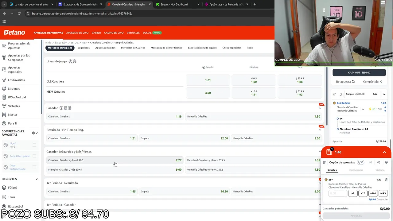Open Casino menu item

point(96,33)
